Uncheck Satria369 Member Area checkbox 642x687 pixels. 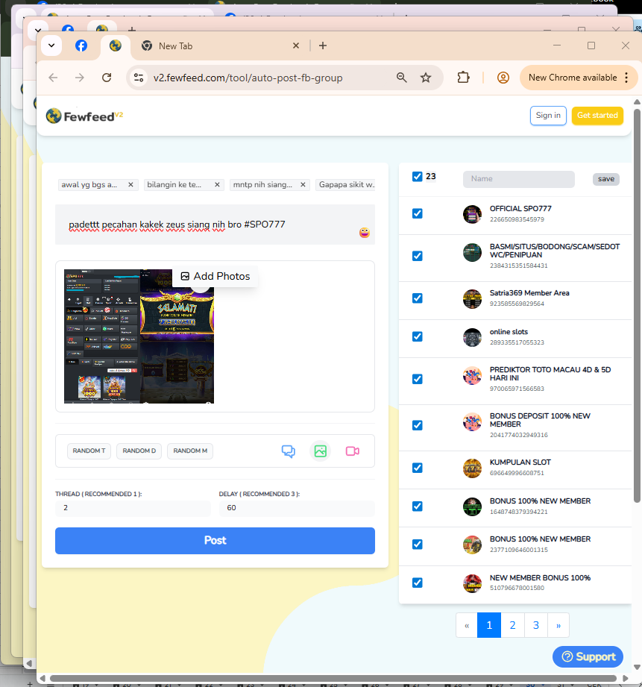tap(418, 298)
